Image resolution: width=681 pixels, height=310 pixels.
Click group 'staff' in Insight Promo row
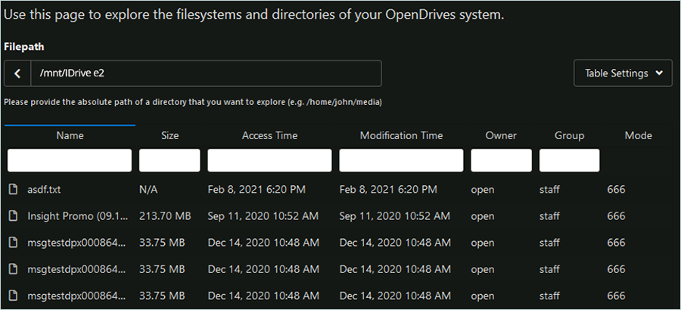coord(549,216)
